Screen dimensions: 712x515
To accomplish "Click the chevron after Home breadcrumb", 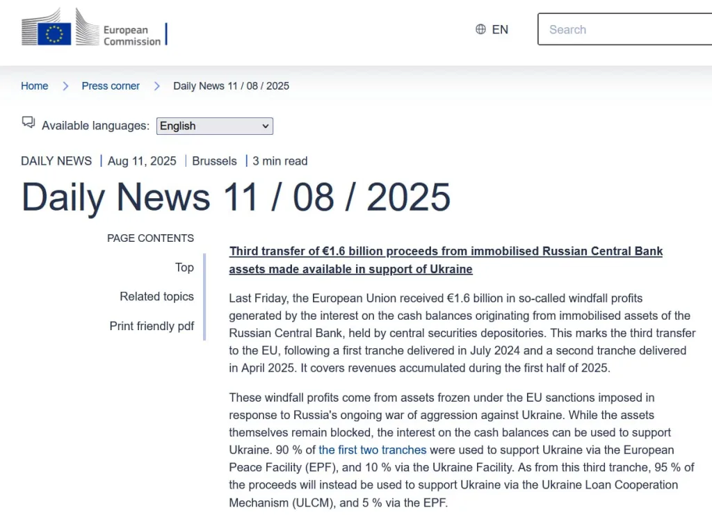I will pos(65,86).
